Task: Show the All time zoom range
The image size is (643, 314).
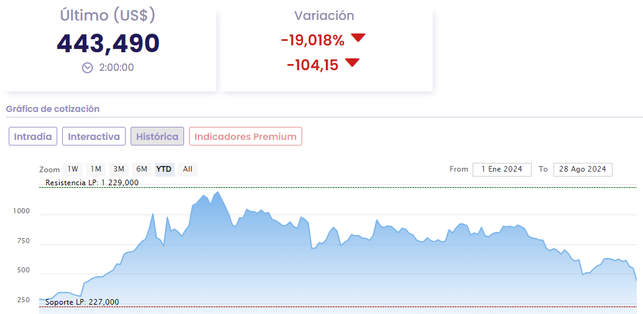Action: coord(188,169)
